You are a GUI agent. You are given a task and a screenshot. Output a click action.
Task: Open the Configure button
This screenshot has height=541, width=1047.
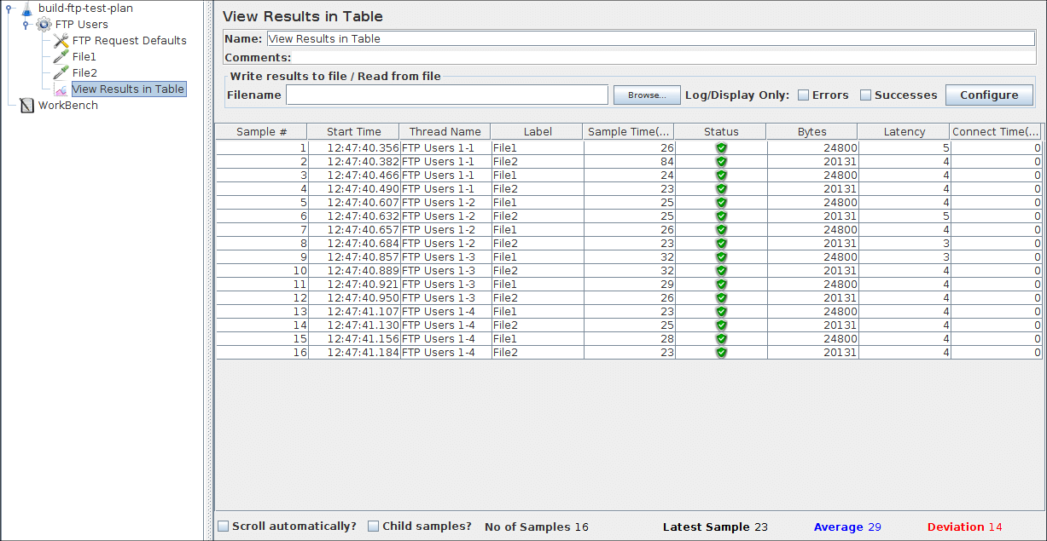pyautogui.click(x=988, y=95)
